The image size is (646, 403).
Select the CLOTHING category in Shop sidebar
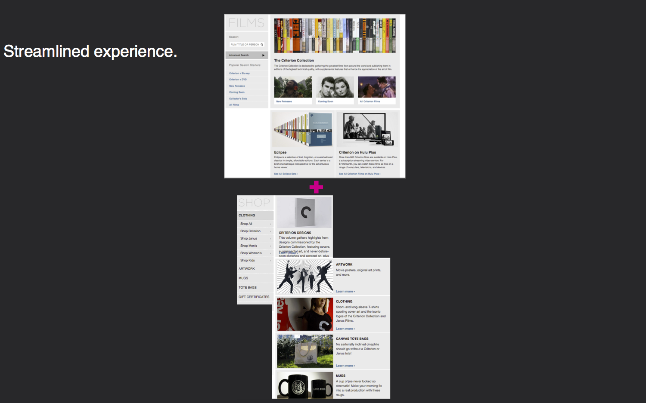coord(255,215)
